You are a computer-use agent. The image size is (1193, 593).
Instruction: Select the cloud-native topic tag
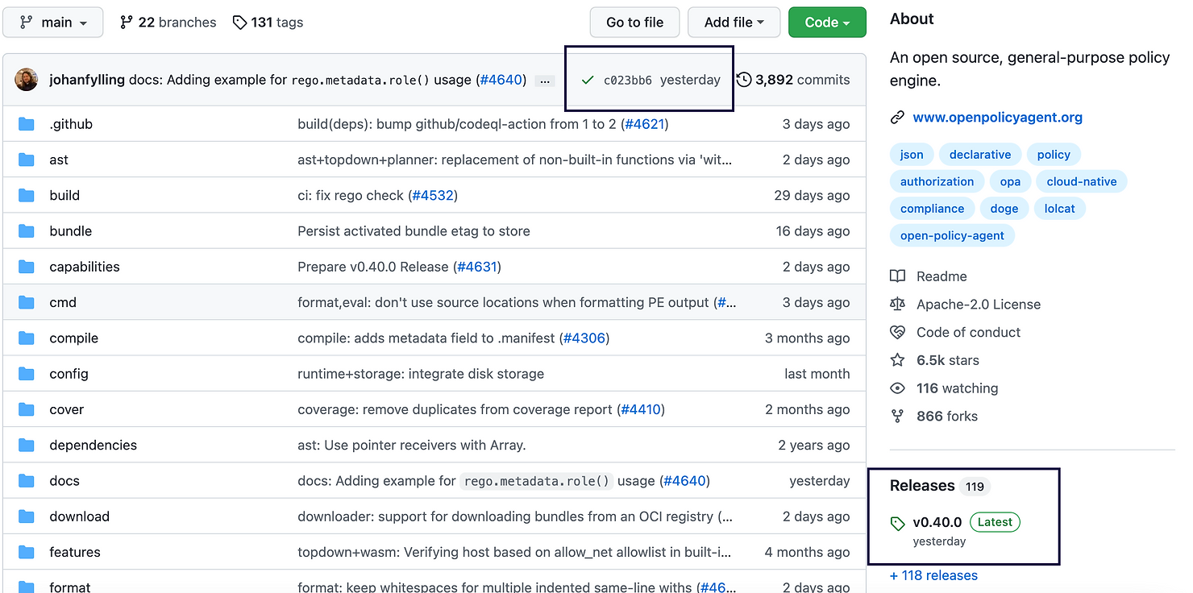pyautogui.click(x=1082, y=181)
